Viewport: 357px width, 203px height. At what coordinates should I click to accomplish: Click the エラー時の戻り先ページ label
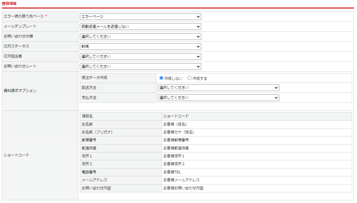tap(24, 16)
